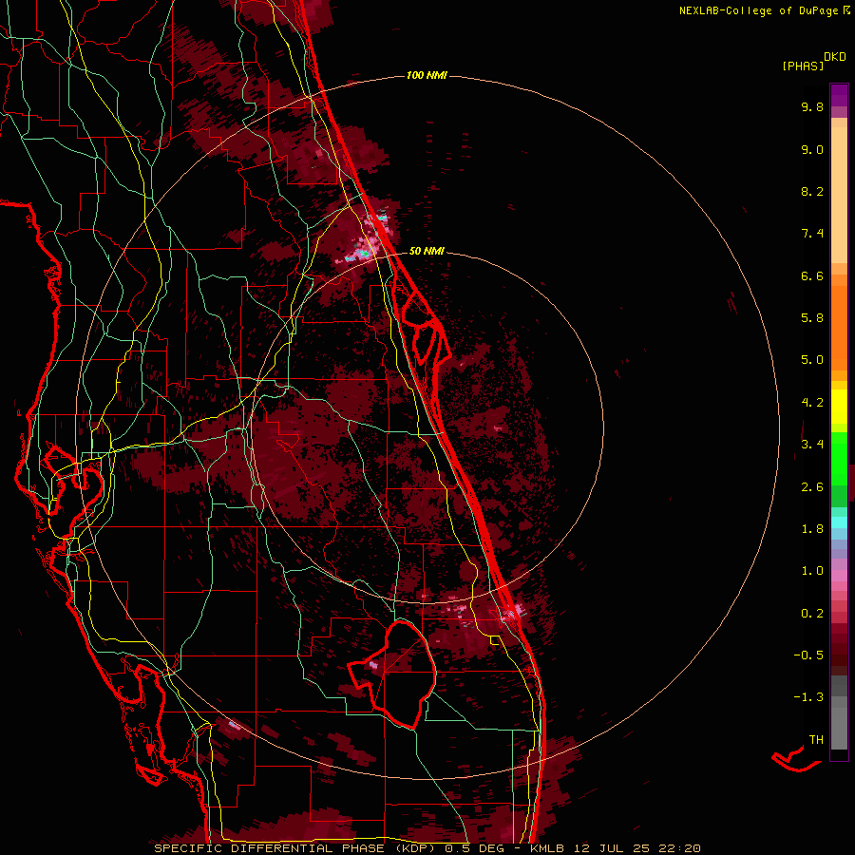The width and height of the screenshot is (855, 855).
Task: Click the Lake Okeechobee outline on the map
Action: [x=392, y=675]
